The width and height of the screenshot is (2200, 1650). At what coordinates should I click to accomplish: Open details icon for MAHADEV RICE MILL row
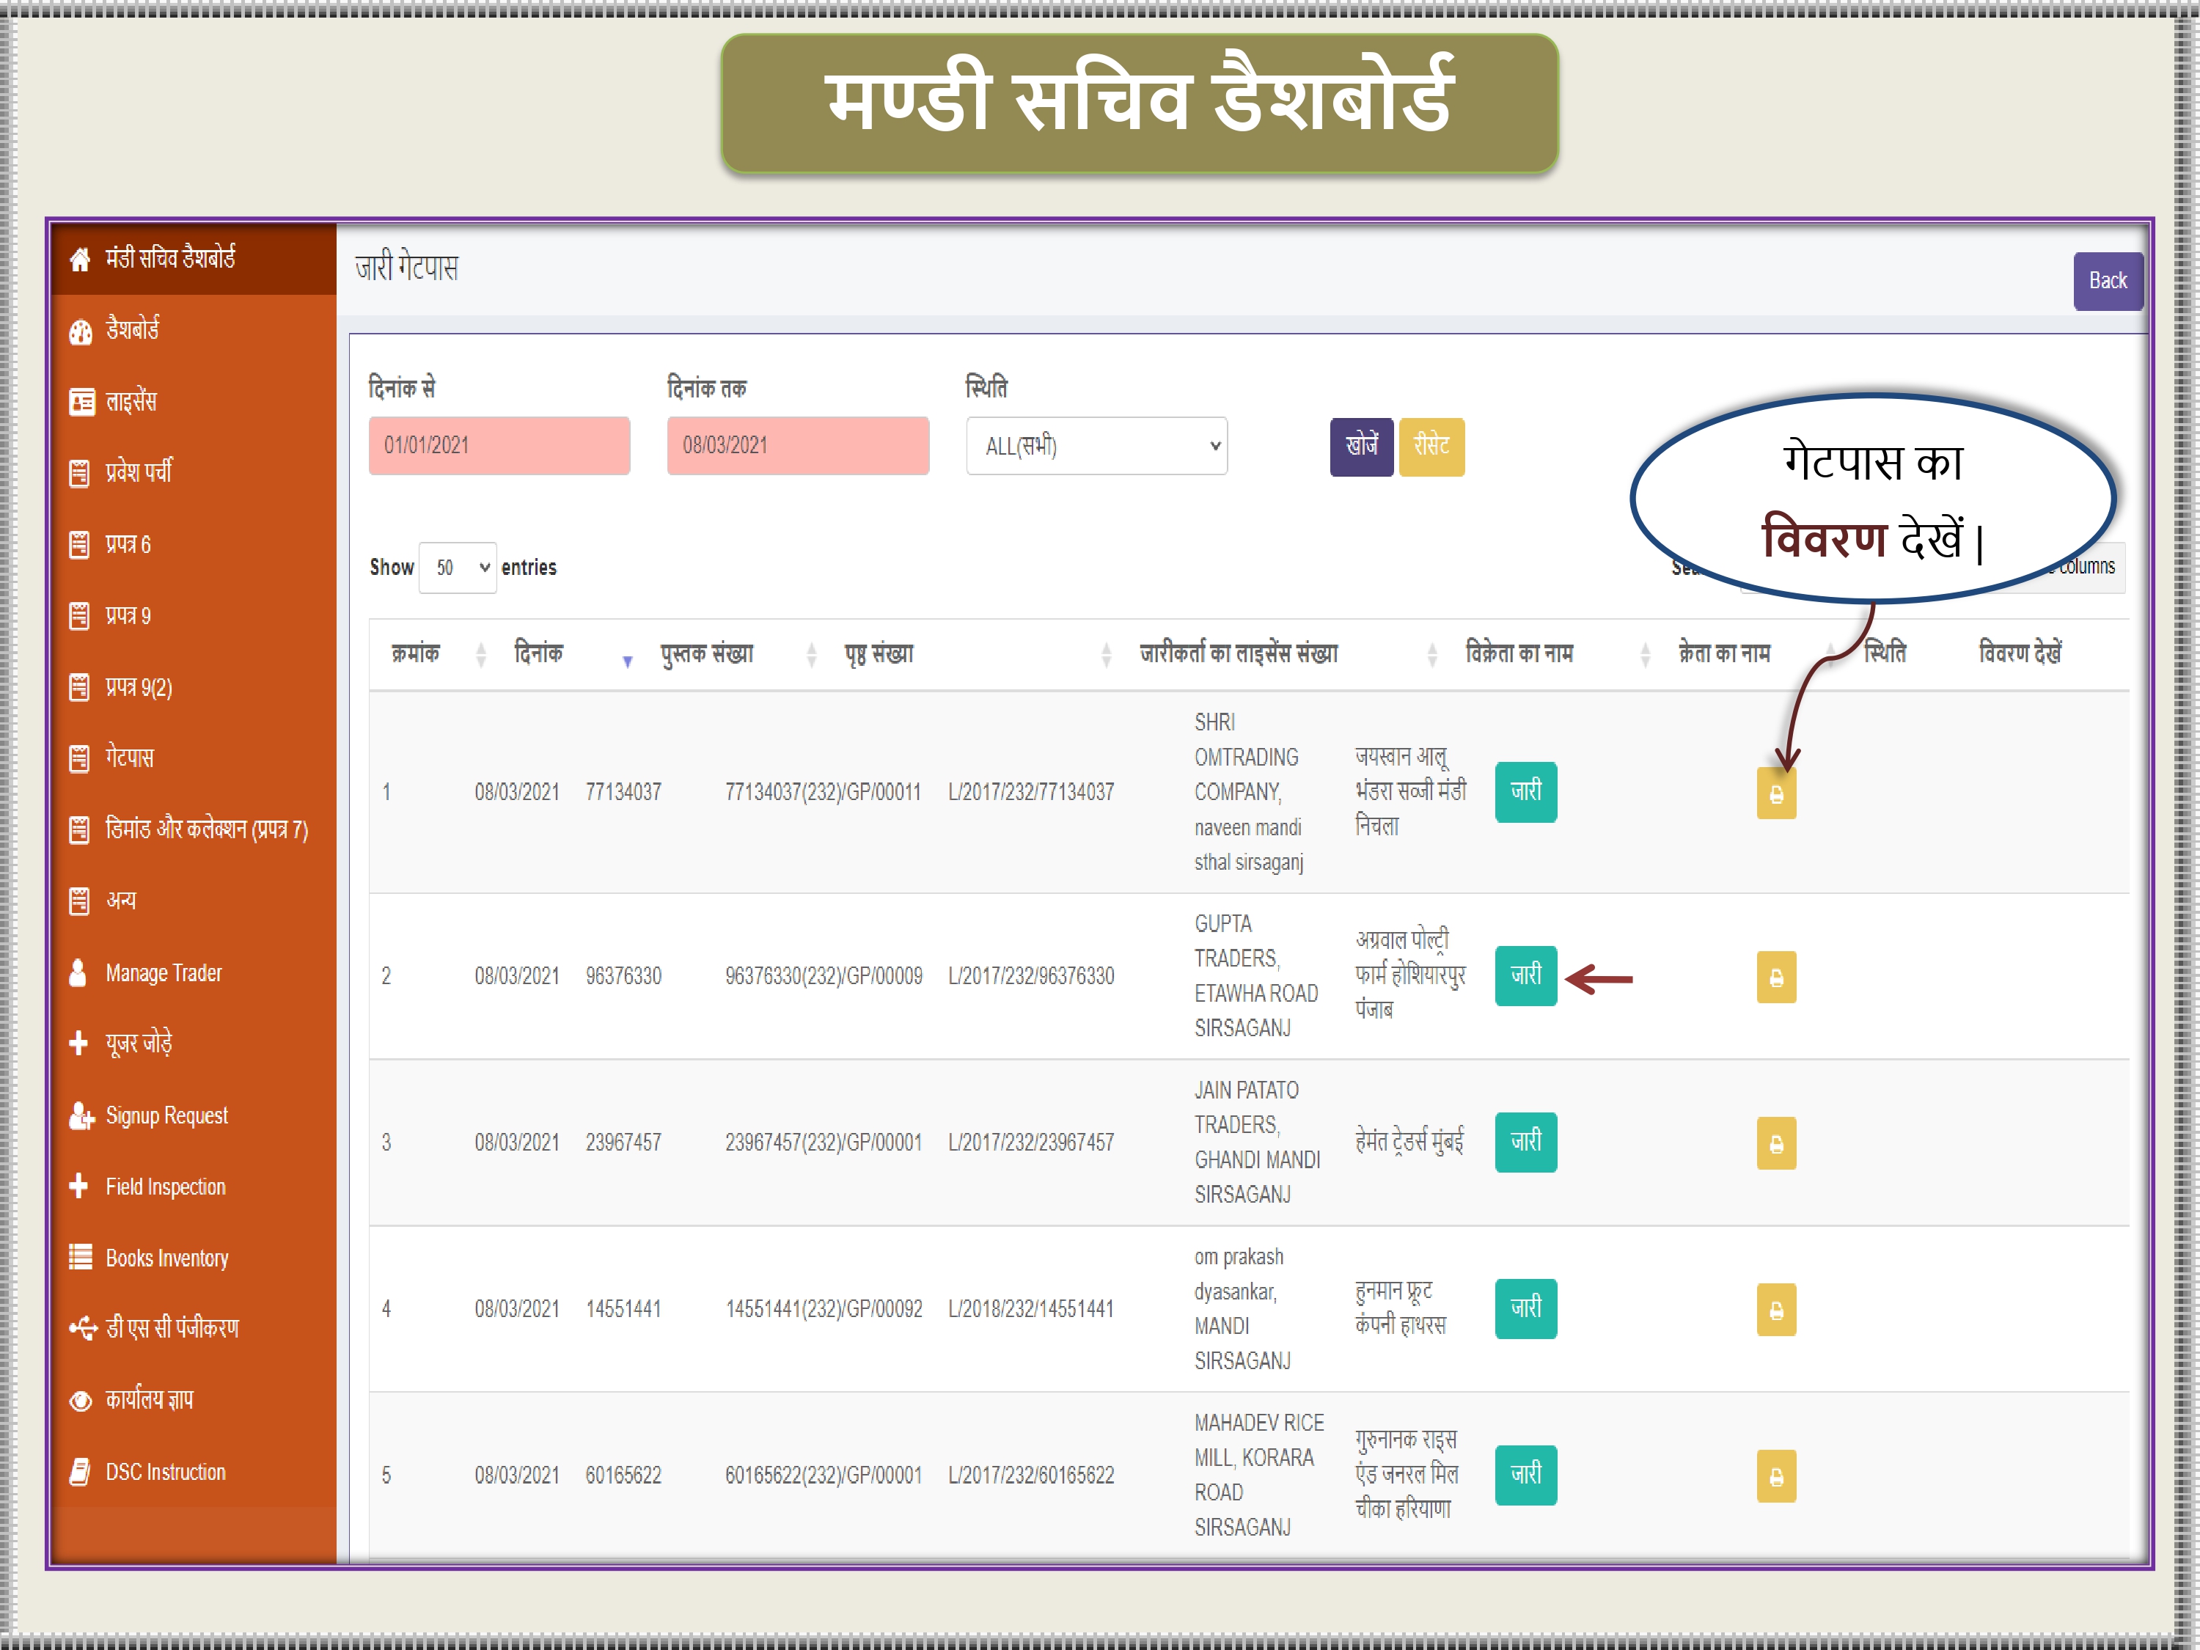pos(1776,1477)
